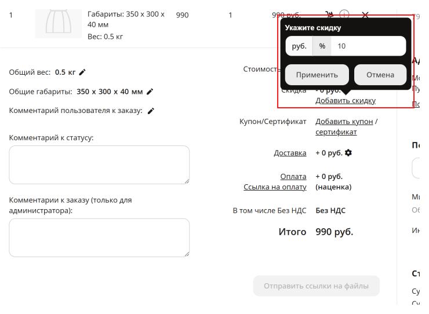Select the (наценка) text
Image resolution: width=429 pixels, height=314 pixels.
(x=333, y=187)
